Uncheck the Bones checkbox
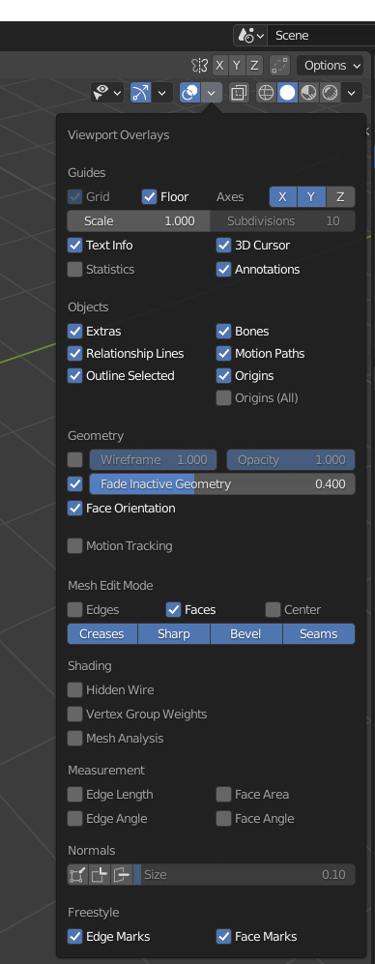 224,332
